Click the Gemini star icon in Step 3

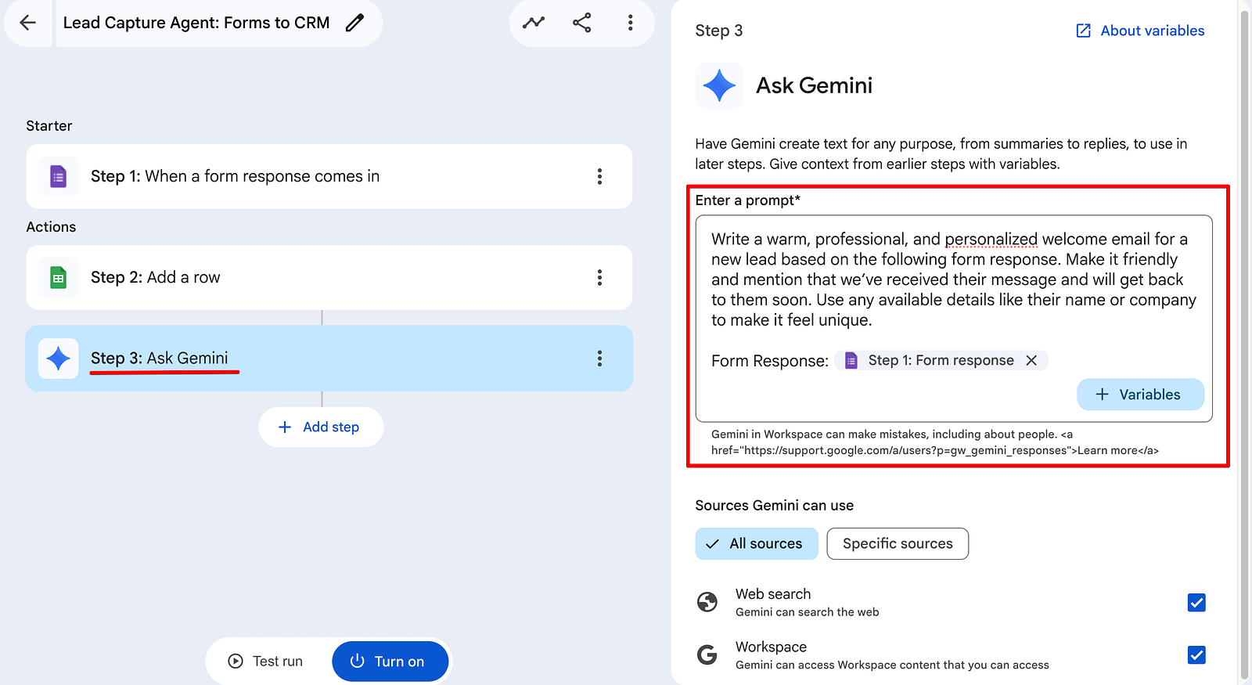[x=59, y=359]
